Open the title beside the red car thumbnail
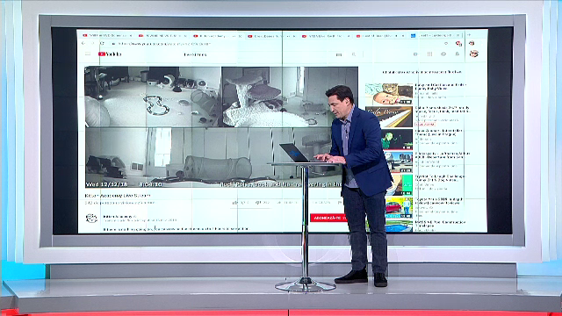562x316 pixels. (439, 201)
